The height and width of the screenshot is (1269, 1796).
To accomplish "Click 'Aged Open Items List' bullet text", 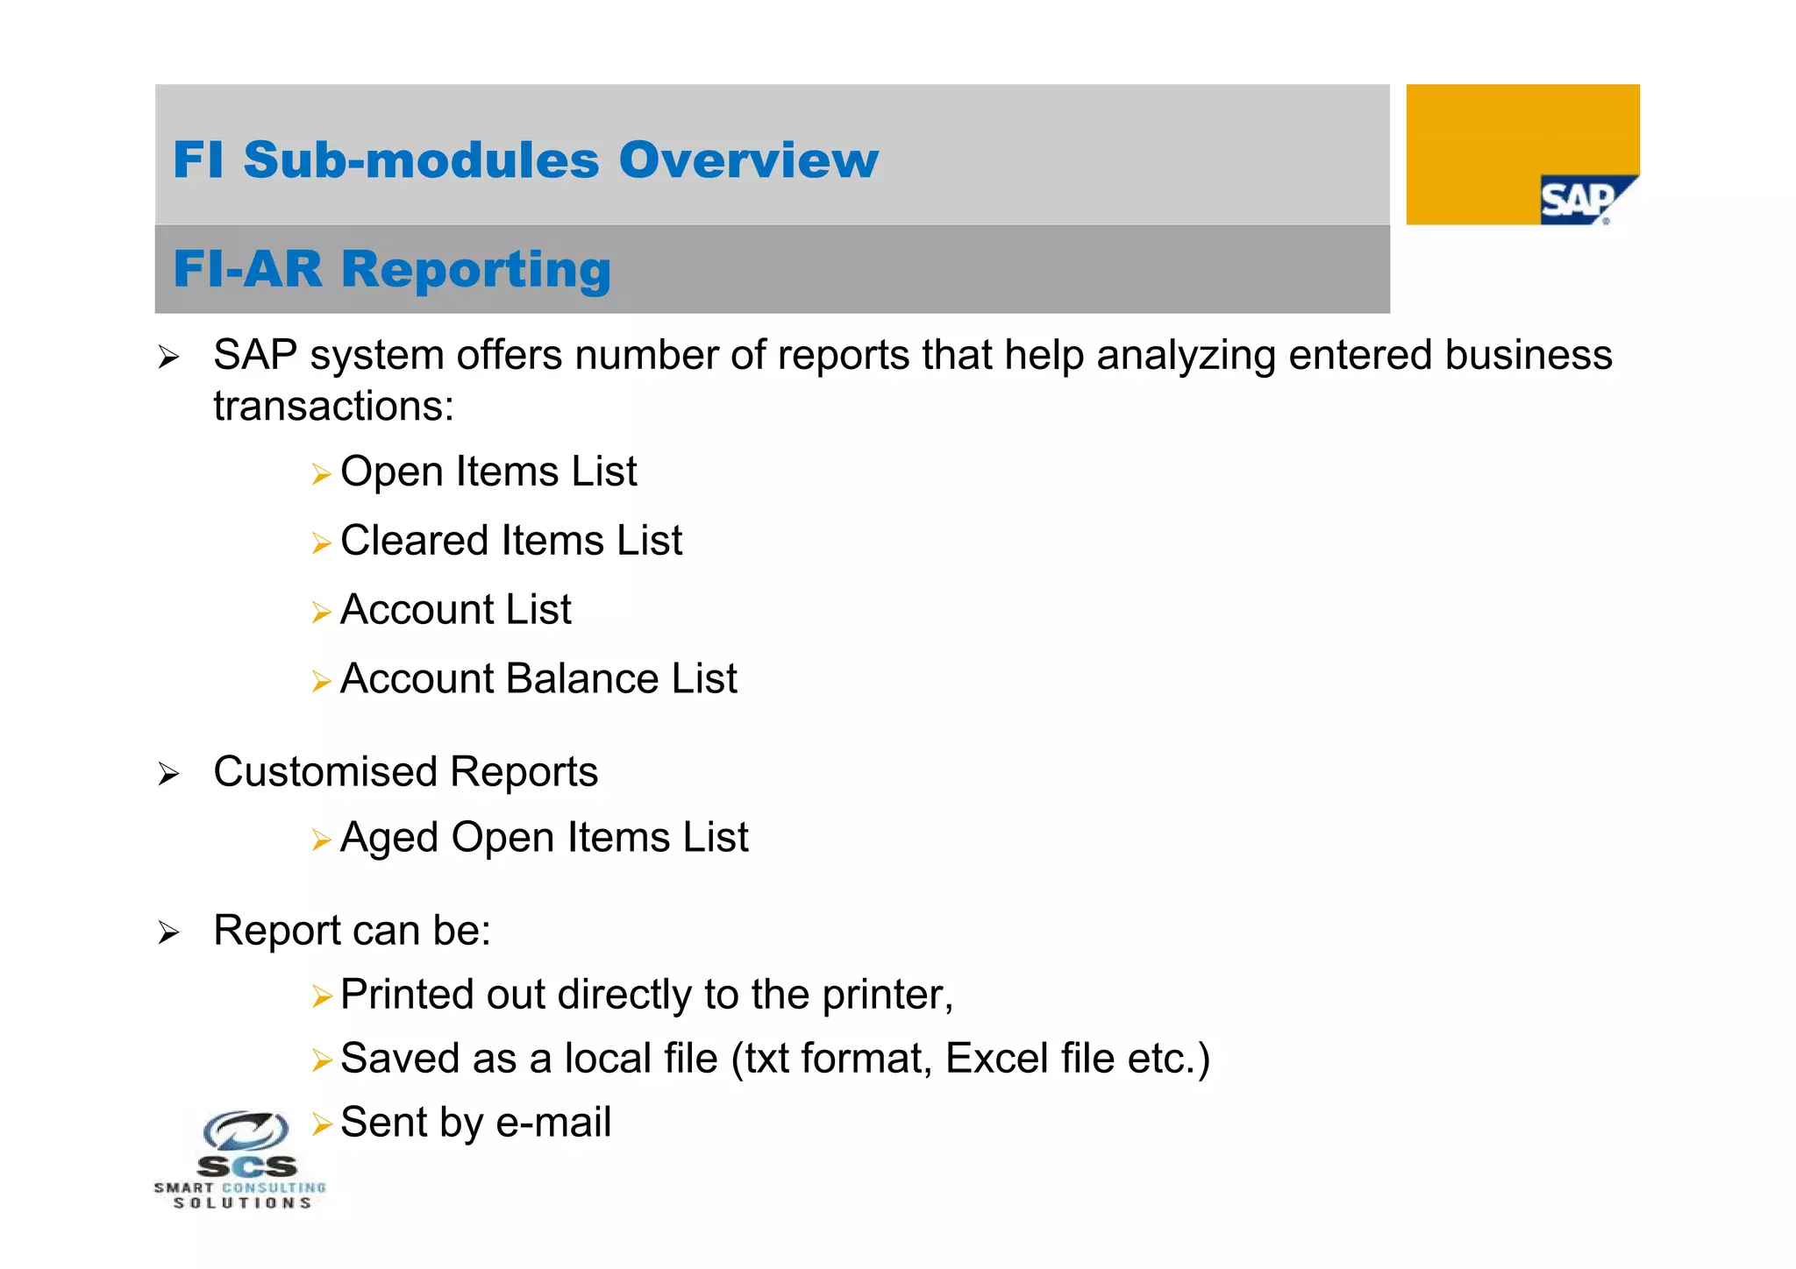I will [x=545, y=838].
